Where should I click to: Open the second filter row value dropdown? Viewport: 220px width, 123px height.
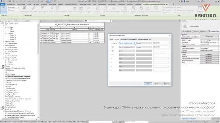coord(161,47)
